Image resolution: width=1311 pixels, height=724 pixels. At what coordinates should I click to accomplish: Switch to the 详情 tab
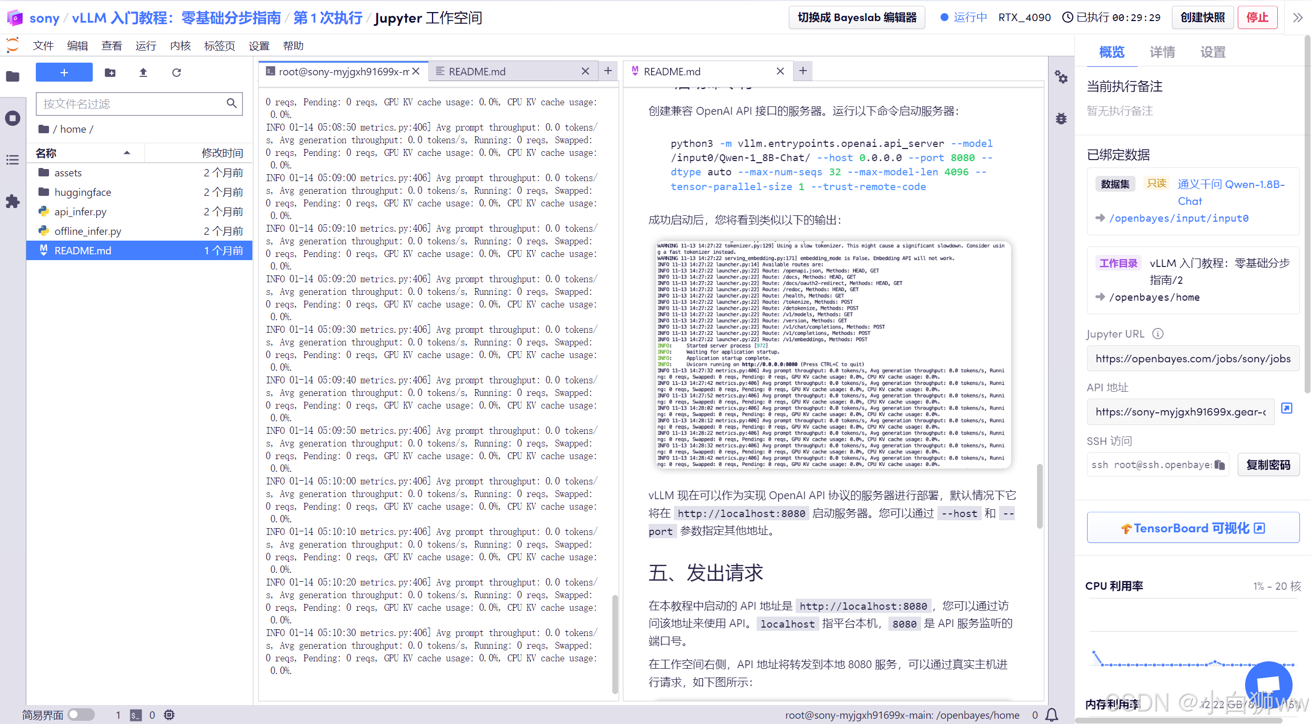tap(1162, 52)
